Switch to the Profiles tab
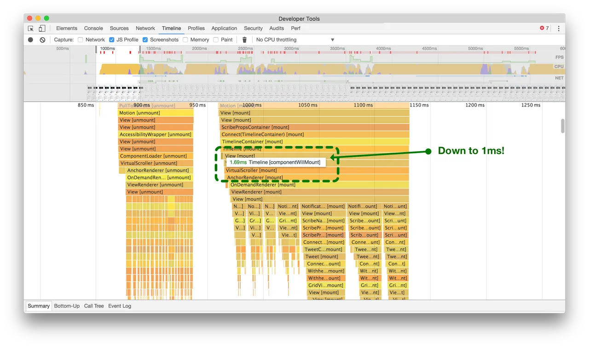The width and height of the screenshot is (589, 347). point(196,28)
